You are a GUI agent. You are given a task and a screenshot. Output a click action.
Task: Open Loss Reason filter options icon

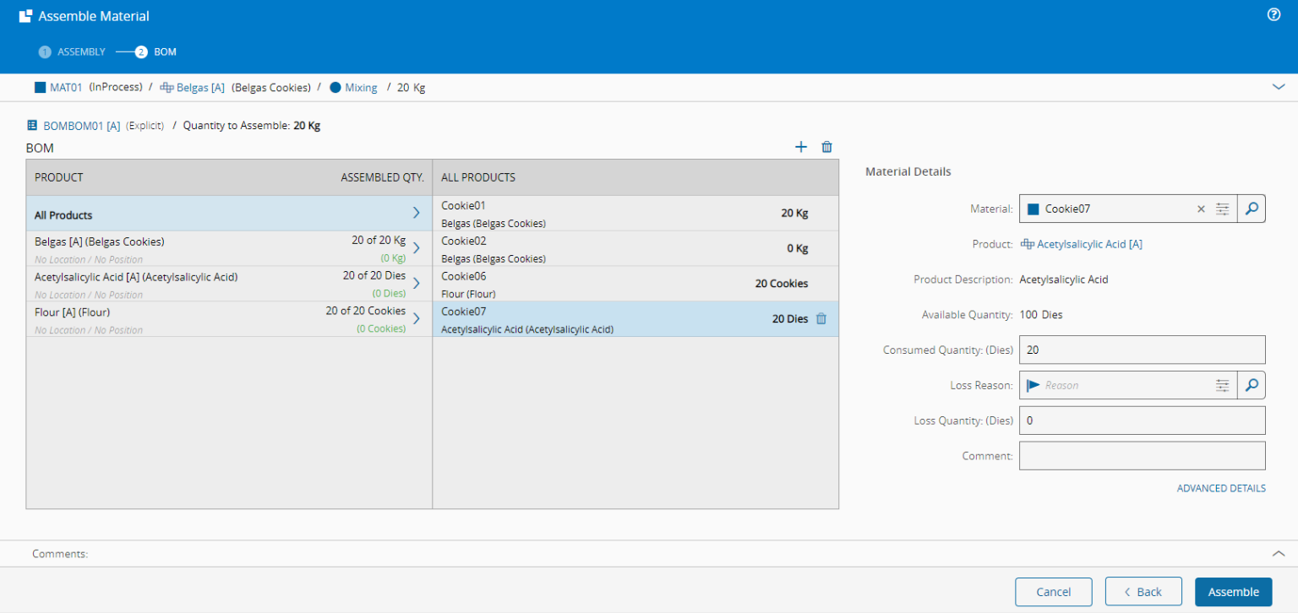pos(1222,385)
